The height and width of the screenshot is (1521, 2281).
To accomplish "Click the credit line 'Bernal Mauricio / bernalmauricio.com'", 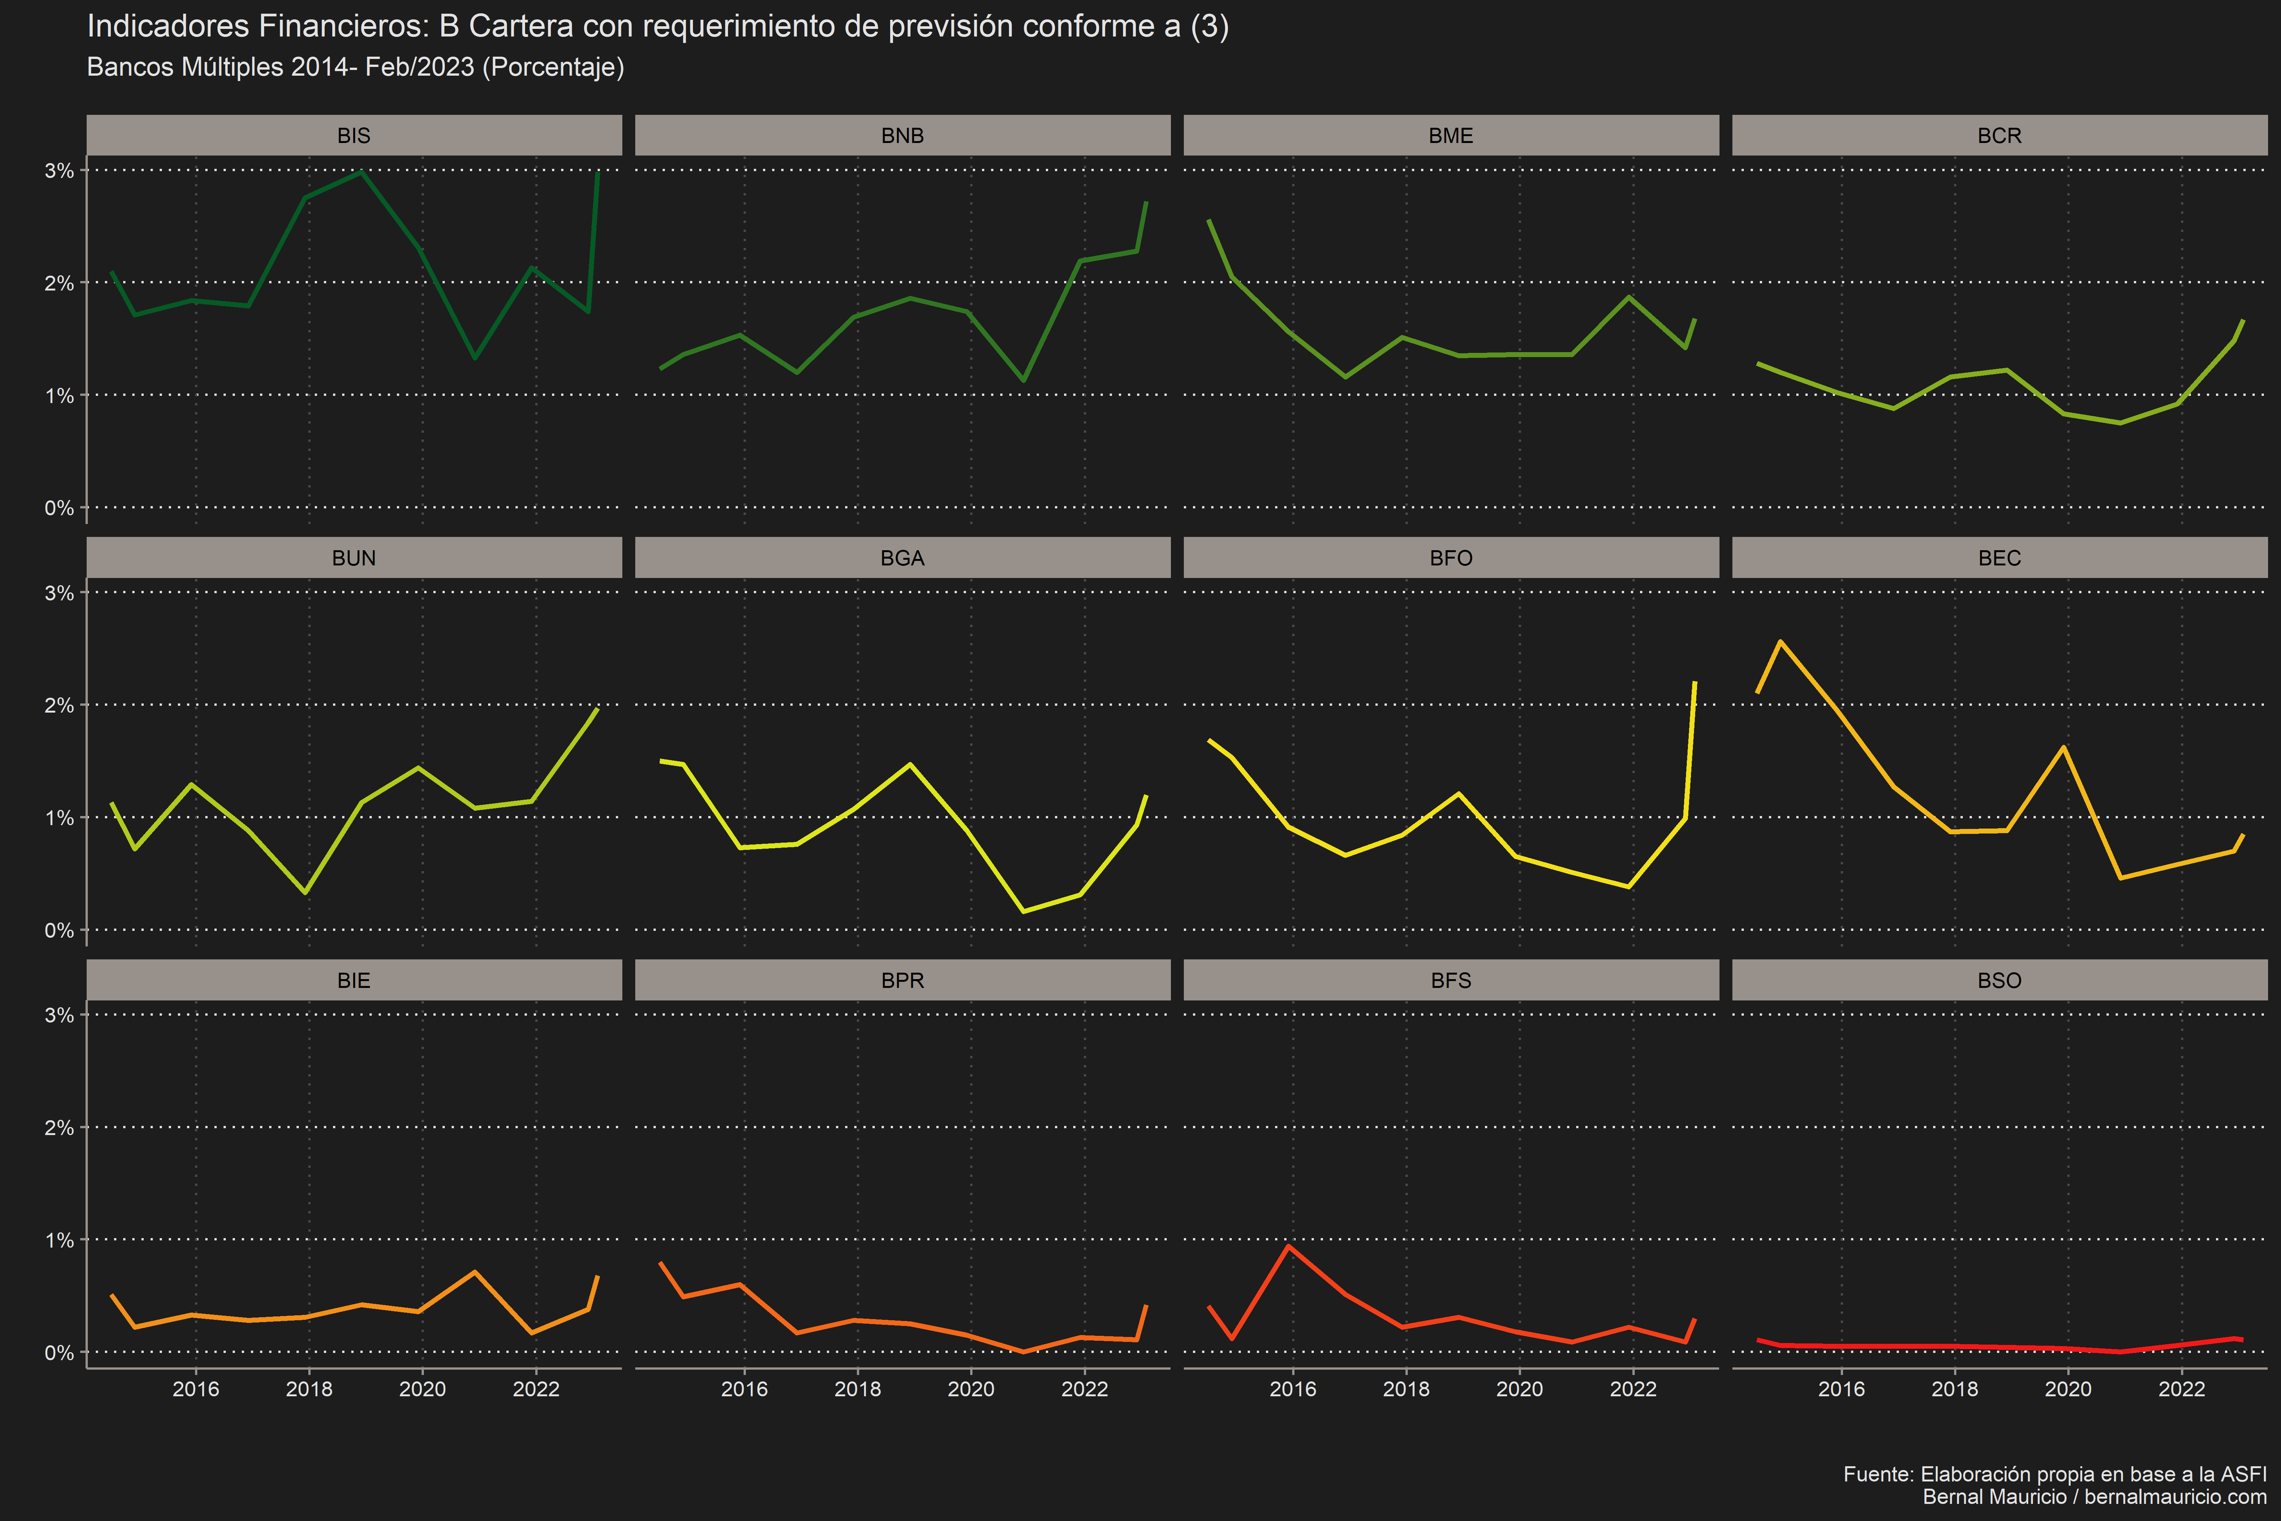I will (x=2095, y=1497).
